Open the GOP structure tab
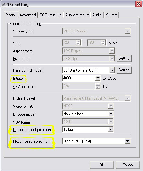The width and height of the screenshot is (143, 171). (x=50, y=15)
